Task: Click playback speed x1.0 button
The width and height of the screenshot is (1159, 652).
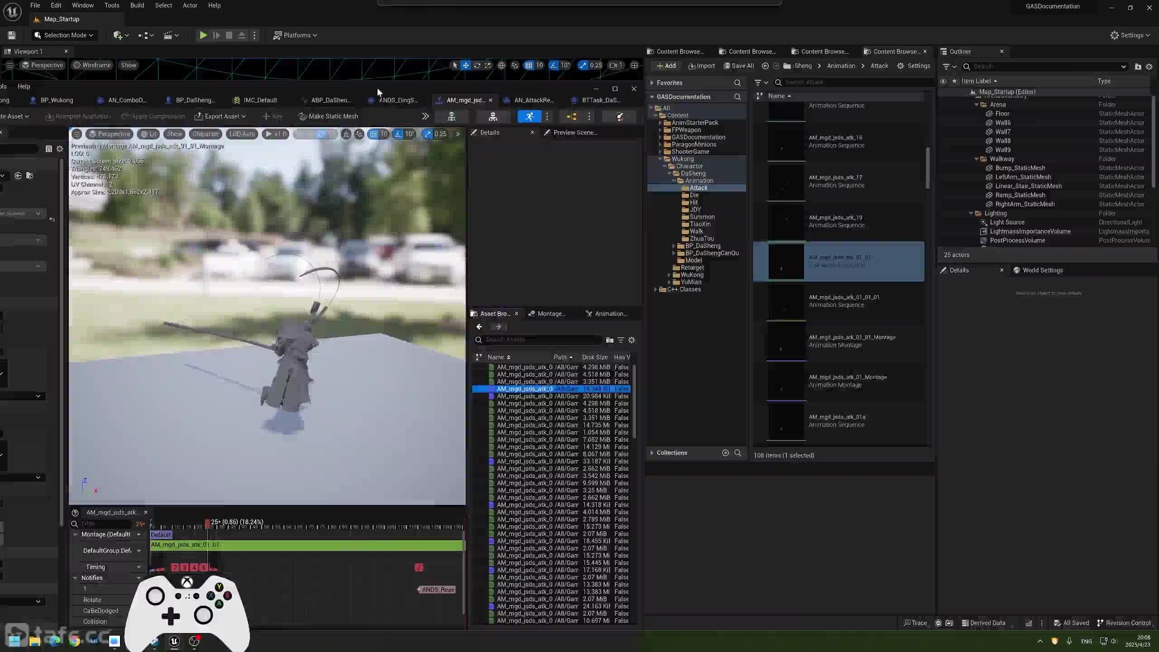Action: point(275,134)
